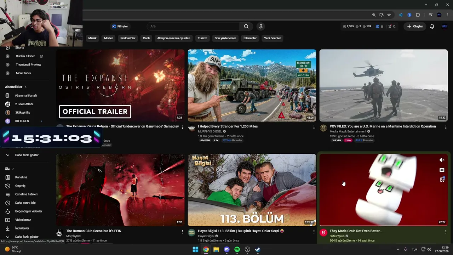
Task: Open options for Hayat Bilgisi 113. Bölüm video
Action: tap(314, 232)
